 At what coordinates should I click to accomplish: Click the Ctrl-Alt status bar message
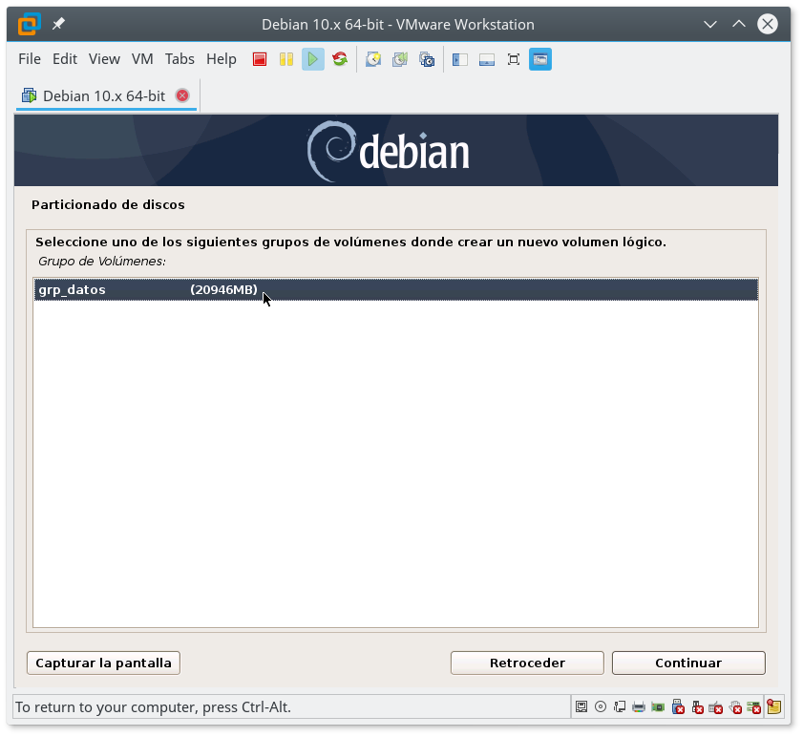(x=153, y=707)
